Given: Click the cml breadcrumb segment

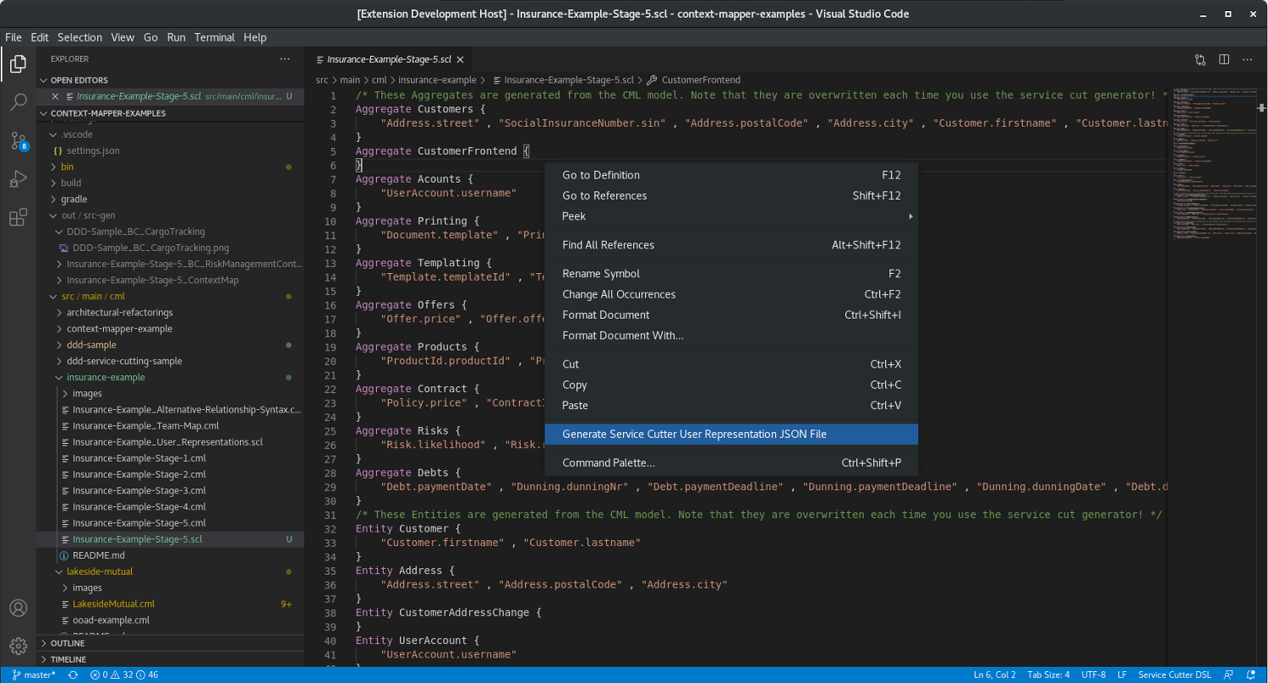Looking at the screenshot, I should tap(379, 79).
